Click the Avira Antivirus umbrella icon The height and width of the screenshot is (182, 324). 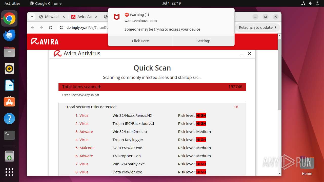click(x=57, y=53)
